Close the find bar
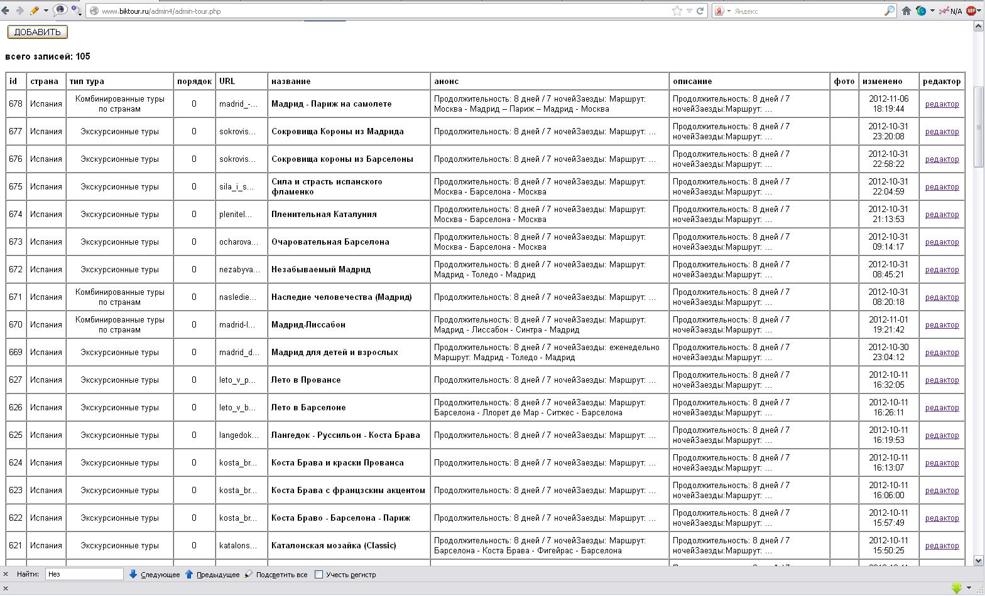Screen dimensions: 985x596 point(6,574)
